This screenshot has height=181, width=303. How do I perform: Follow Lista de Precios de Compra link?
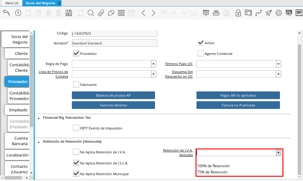point(53,74)
